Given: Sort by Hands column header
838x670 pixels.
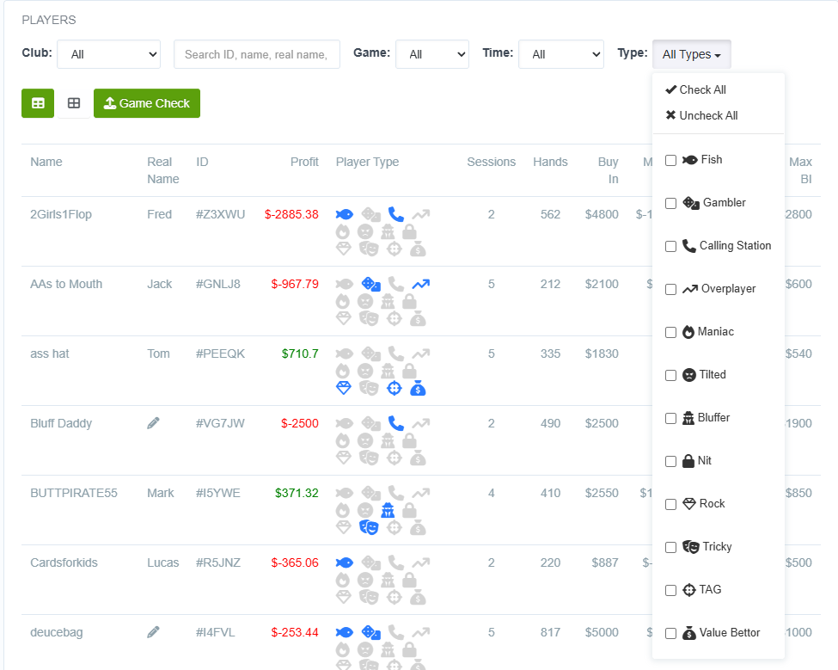Looking at the screenshot, I should (550, 162).
